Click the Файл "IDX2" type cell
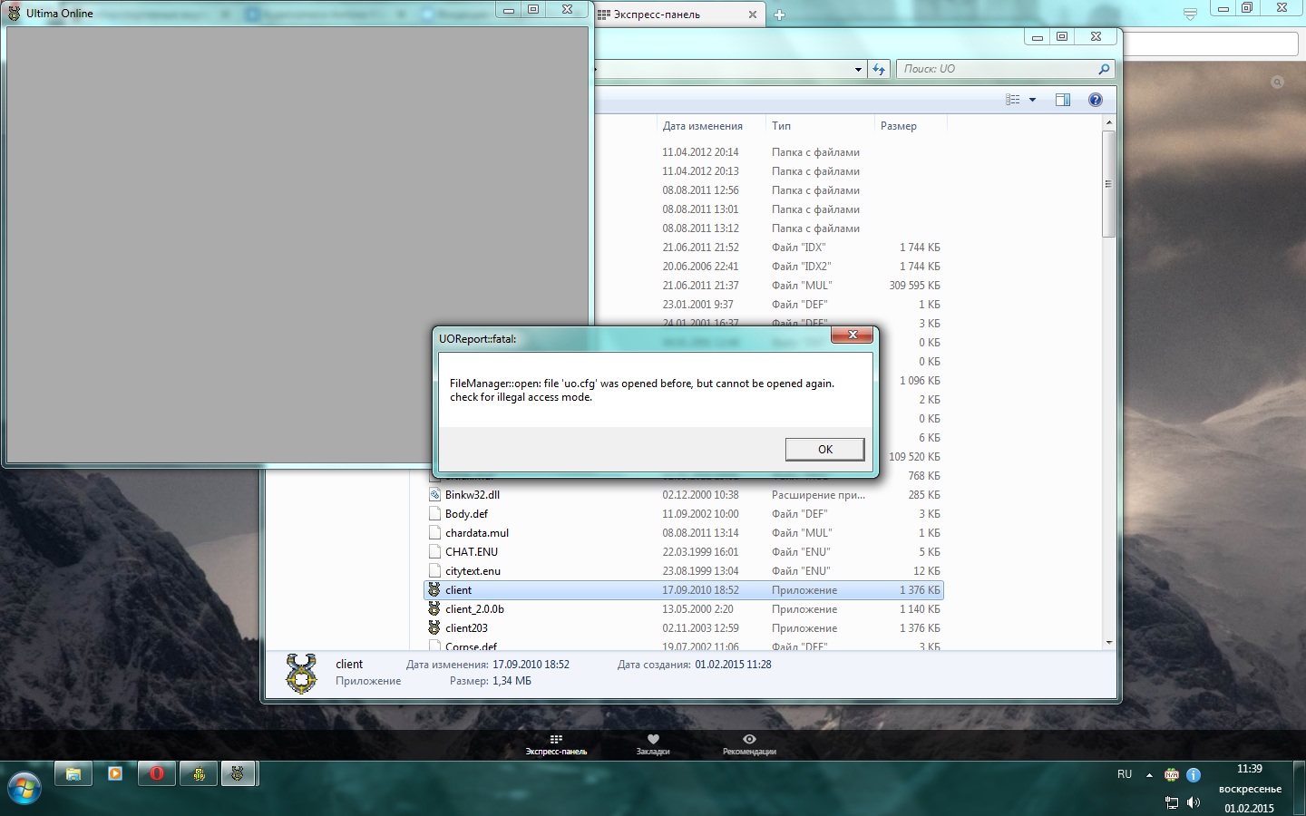The height and width of the screenshot is (816, 1306). (801, 267)
